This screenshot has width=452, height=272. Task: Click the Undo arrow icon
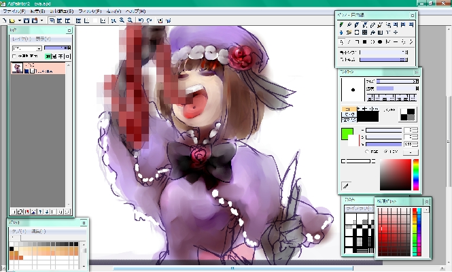click(x=141, y=20)
